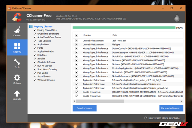Click the CCleaner logo in header
Screen dimensions: 192x128
pos(17,17)
